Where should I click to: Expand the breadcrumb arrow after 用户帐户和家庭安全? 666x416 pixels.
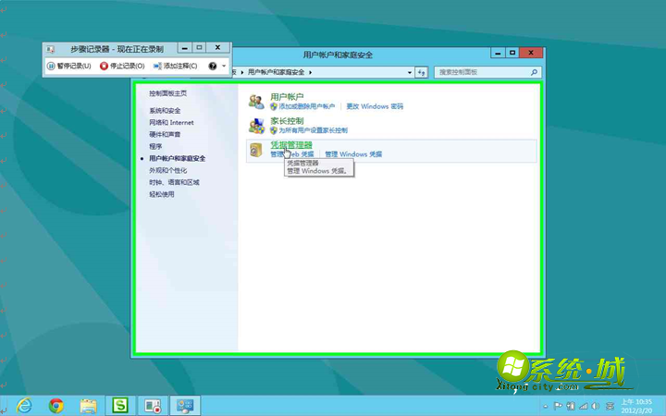click(311, 72)
